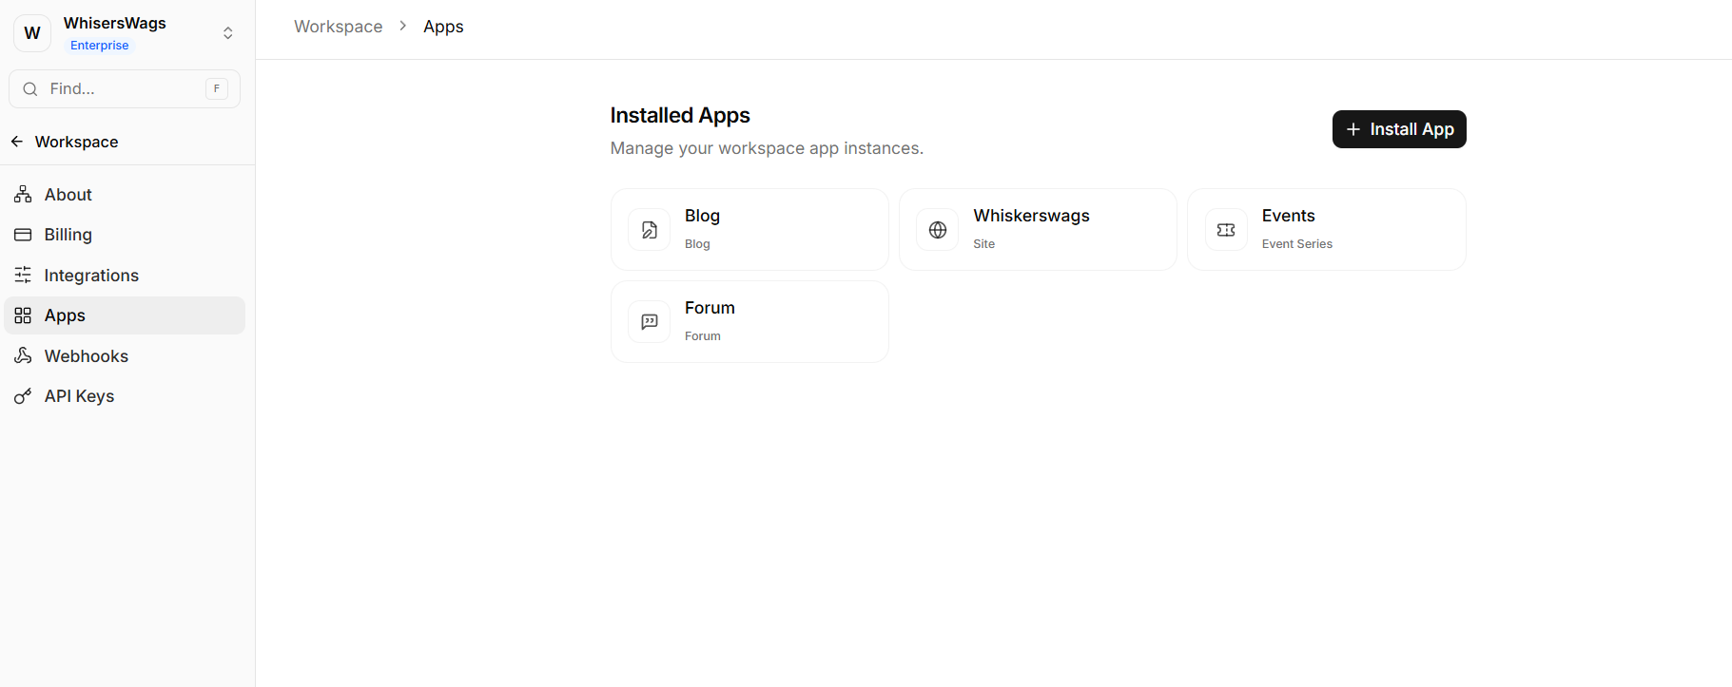The width and height of the screenshot is (1732, 687).
Task: Click the Workspace breadcrumb link
Action: click(x=338, y=27)
